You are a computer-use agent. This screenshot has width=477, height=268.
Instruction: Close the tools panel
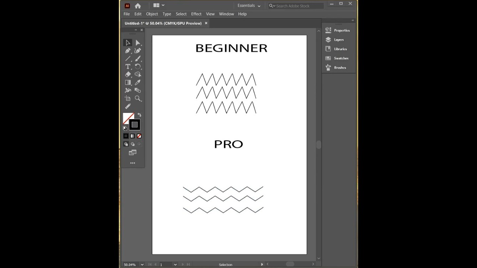pos(142,30)
